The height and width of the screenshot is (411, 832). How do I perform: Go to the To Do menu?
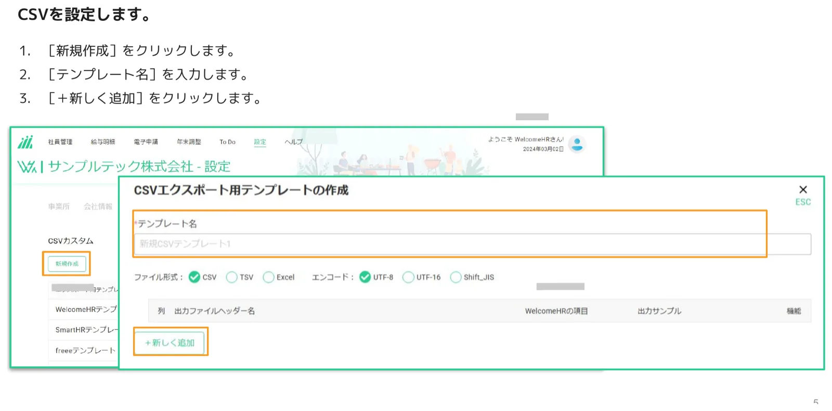[x=227, y=142]
